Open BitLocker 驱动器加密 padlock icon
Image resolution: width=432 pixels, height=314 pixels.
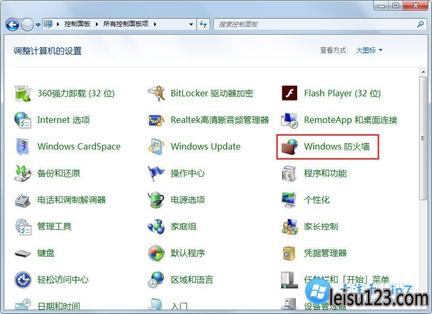point(156,93)
